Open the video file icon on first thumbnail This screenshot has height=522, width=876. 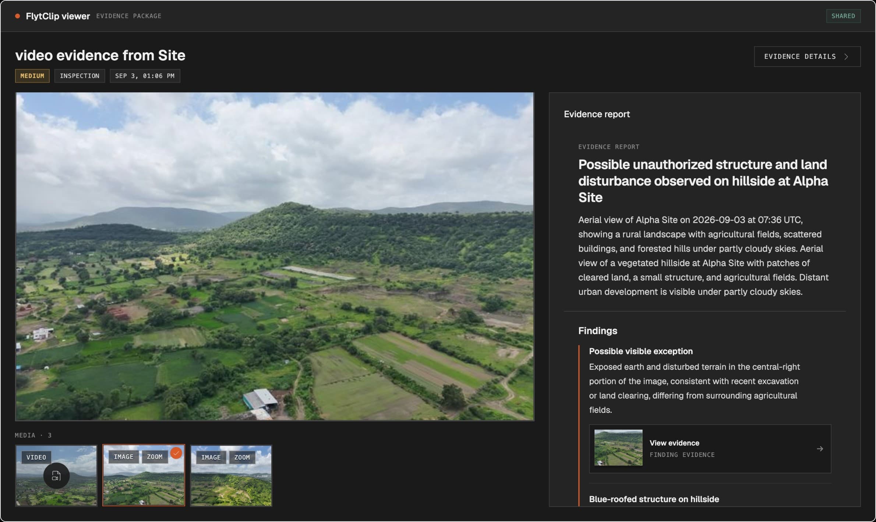56,476
